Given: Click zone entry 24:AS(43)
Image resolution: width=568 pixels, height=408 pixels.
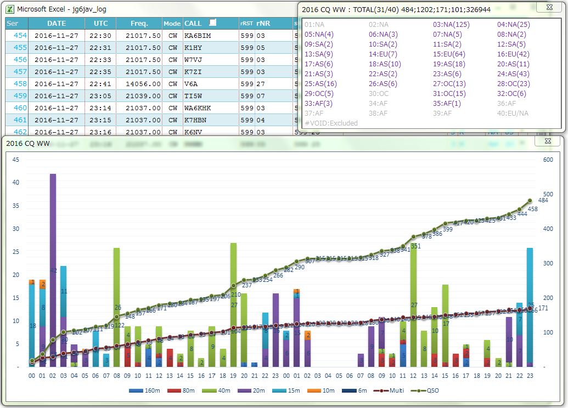Looking at the screenshot, I should click(x=513, y=74).
